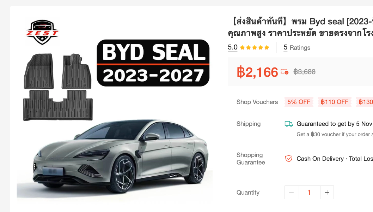Increase quantity with the plus button
Image resolution: width=373 pixels, height=212 pixels.
click(327, 193)
